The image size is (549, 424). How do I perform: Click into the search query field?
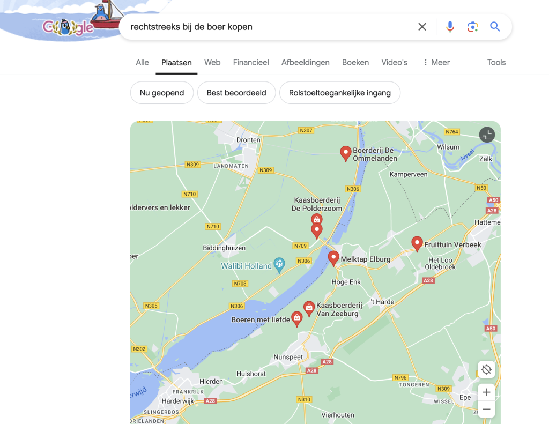click(x=268, y=27)
